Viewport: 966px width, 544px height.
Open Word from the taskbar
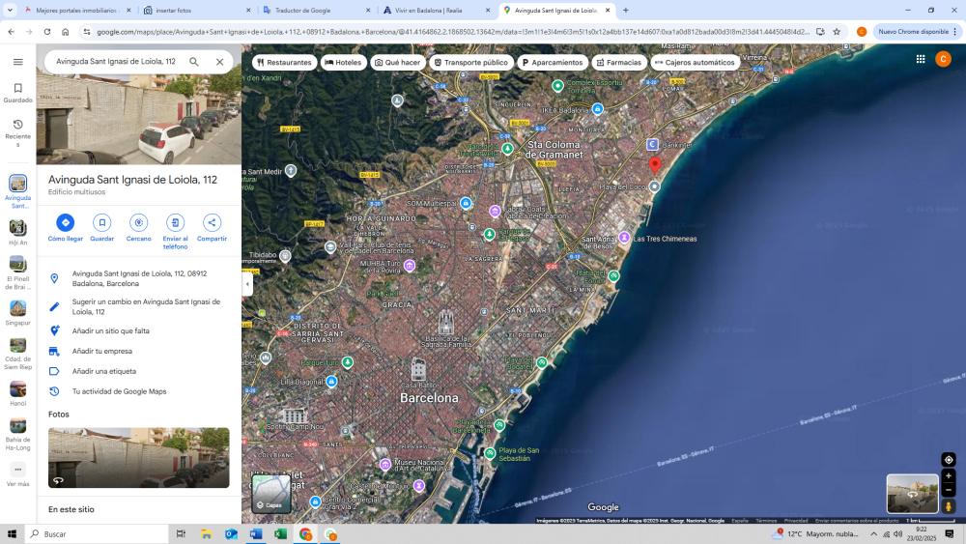(256, 534)
